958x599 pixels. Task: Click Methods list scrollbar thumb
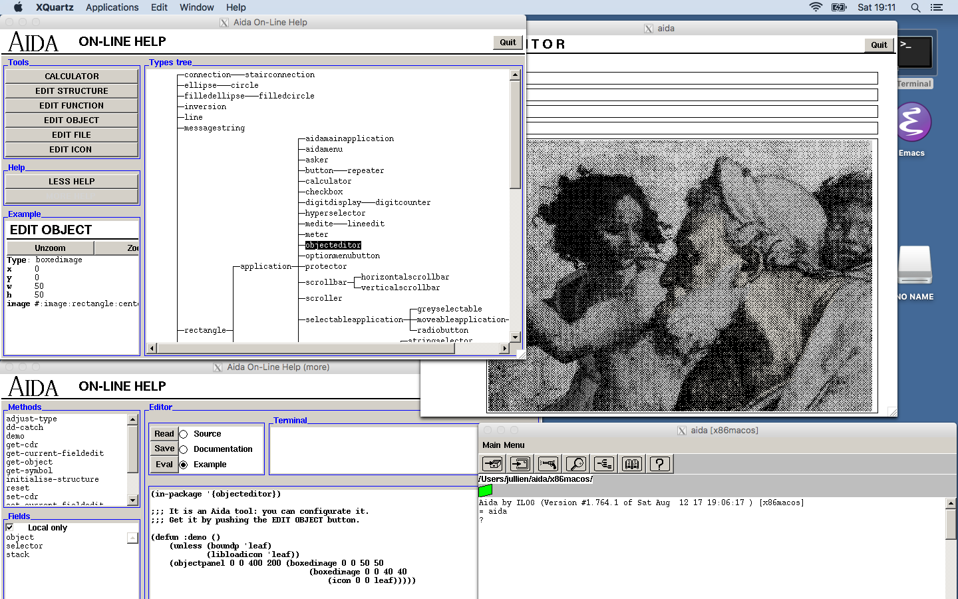pos(132,449)
